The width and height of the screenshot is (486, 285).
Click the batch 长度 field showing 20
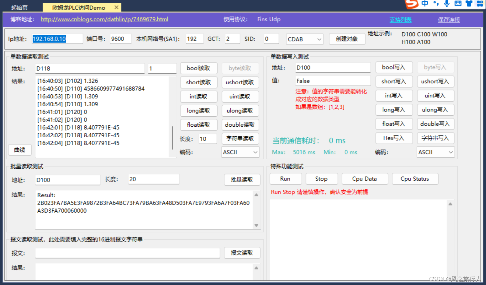click(154, 179)
